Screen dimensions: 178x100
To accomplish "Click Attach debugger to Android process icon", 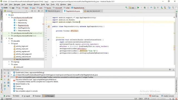I will click(x=155, y=7).
